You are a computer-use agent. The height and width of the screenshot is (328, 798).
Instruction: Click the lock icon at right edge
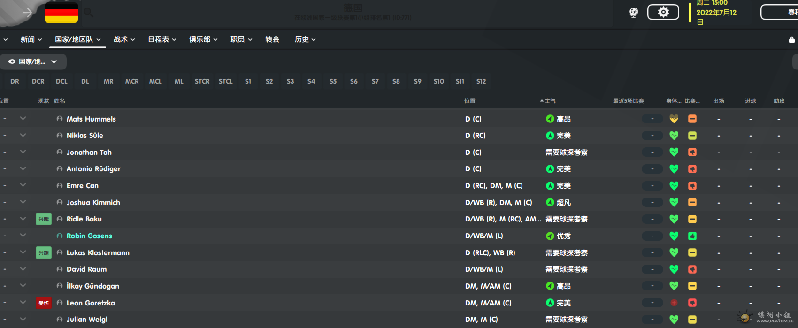[791, 40]
